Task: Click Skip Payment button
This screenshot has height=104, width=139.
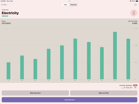Action: click(x=35, y=93)
